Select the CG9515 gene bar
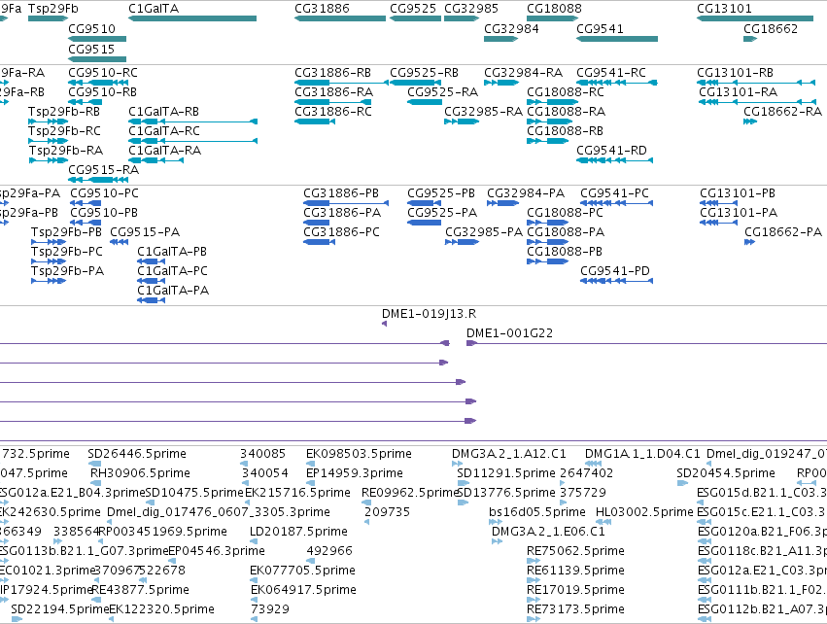 pyautogui.click(x=97, y=59)
